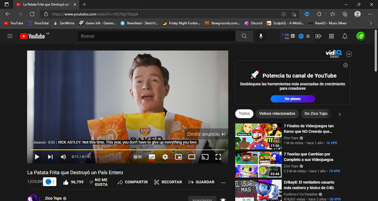
Task: Open Zico Tops channel name link
Action: pos(53,198)
